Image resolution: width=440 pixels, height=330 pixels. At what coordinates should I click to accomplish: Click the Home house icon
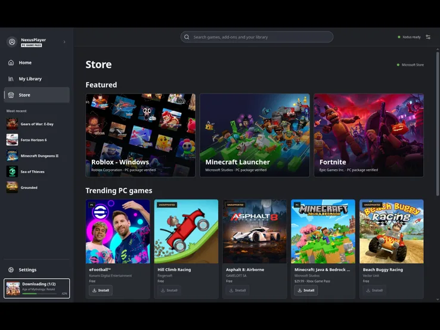[x=11, y=63]
